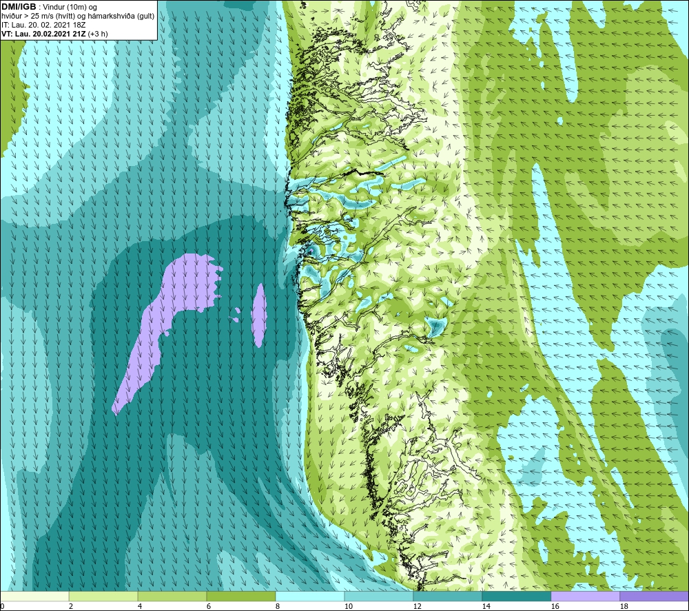Click the DMI/IGB title text

(x=19, y=7)
